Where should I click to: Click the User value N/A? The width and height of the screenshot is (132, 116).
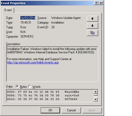pos(23,32)
